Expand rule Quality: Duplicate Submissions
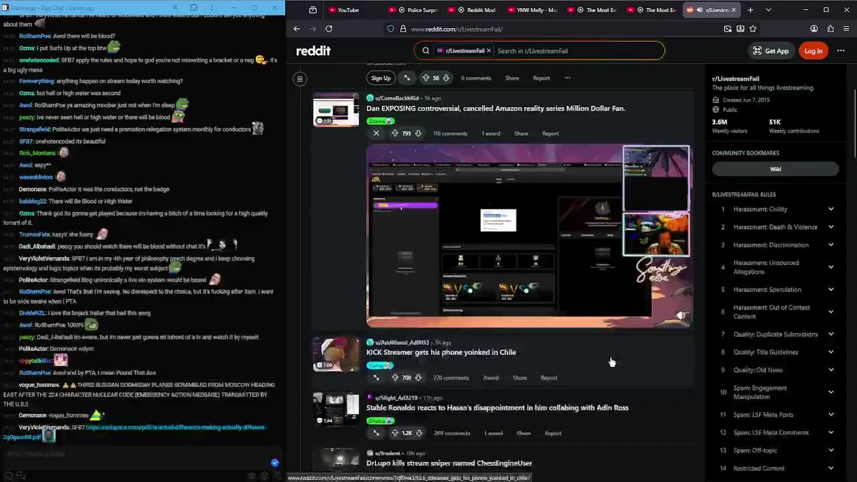 coord(831,334)
